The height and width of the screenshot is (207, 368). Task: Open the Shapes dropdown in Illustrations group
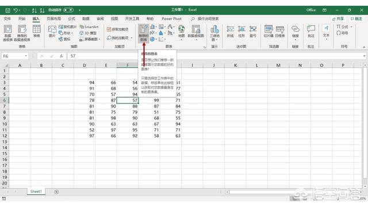click(x=66, y=33)
